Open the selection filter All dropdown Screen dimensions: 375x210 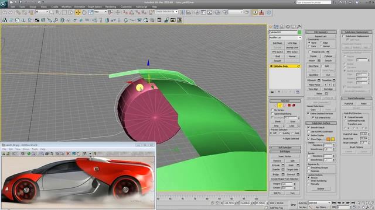pos(42,12)
